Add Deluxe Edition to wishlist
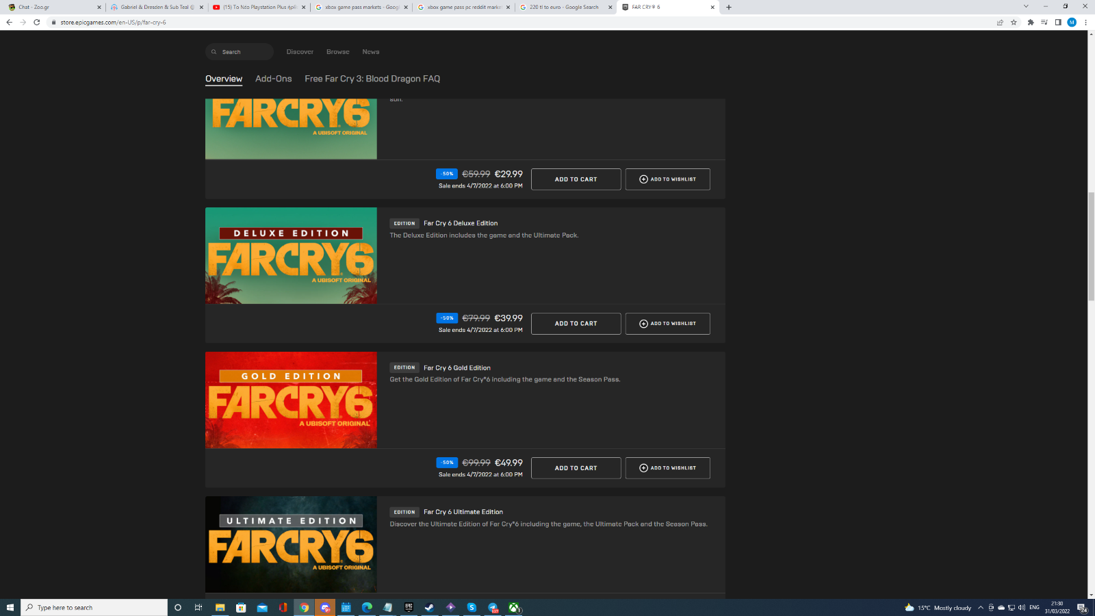 [667, 324]
